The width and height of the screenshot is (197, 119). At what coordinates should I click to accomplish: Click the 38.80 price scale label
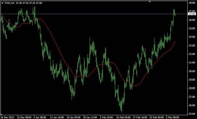(x=192, y=3)
